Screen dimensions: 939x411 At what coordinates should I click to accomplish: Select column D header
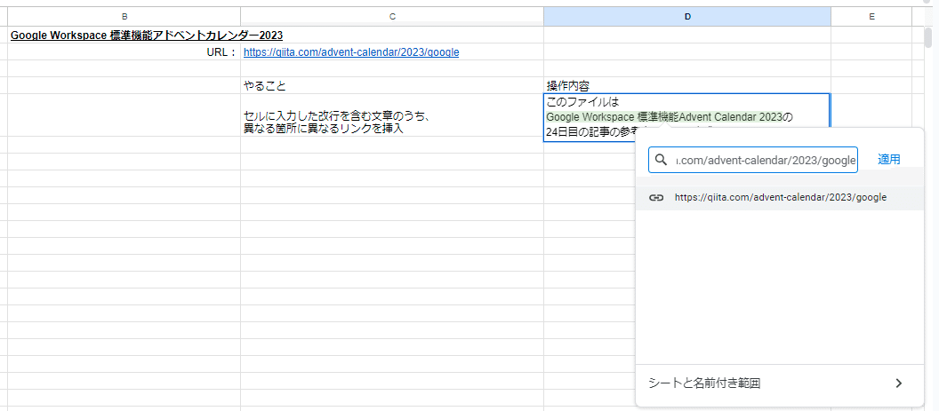pyautogui.click(x=687, y=17)
